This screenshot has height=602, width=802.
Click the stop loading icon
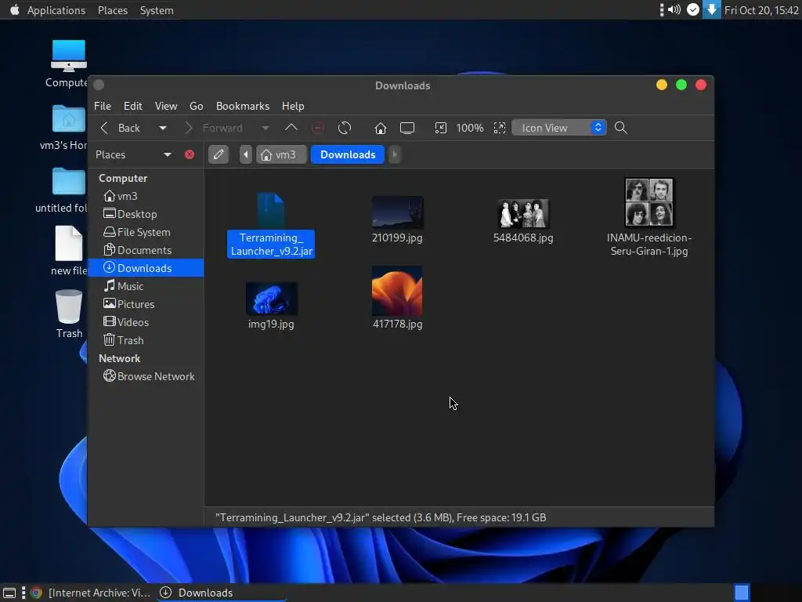318,128
